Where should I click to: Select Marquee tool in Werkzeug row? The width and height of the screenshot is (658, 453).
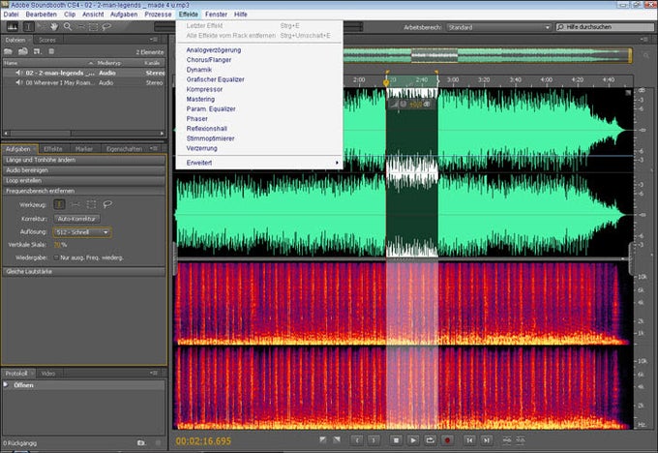coord(91,204)
